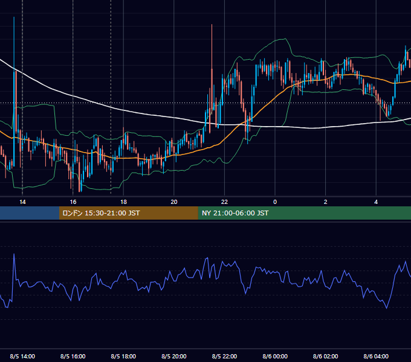Click the ロンドン 15:30-21:00 JST session bar
The width and height of the screenshot is (411, 362).
[128, 213]
